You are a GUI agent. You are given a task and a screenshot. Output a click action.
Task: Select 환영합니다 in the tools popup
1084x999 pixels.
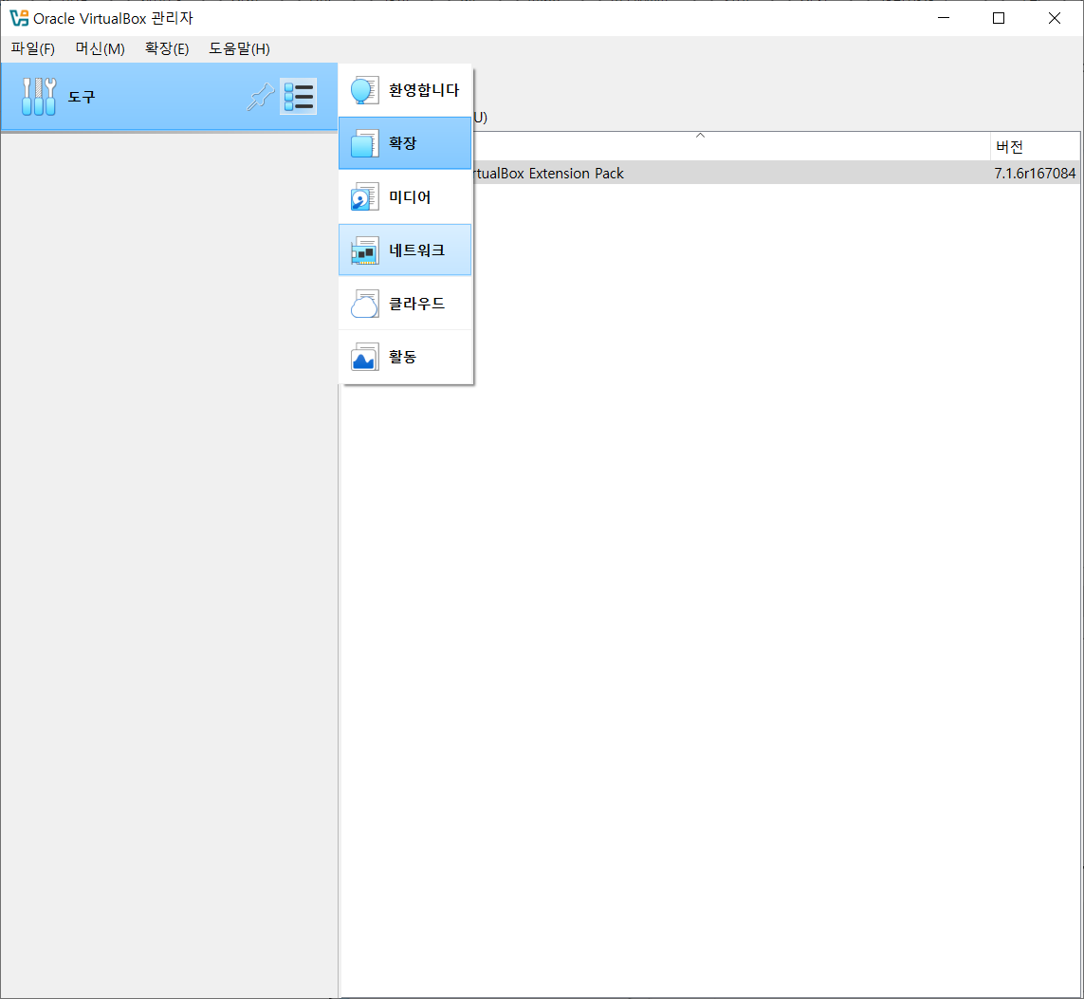coord(405,90)
